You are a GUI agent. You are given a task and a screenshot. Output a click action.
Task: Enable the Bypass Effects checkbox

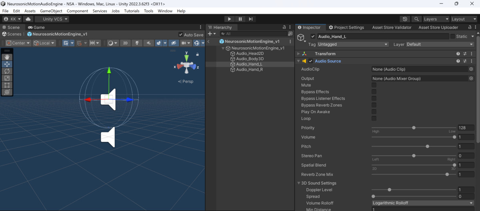coord(374,92)
